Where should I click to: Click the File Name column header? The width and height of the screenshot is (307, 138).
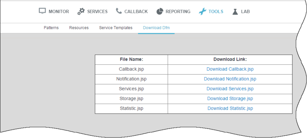click(131, 60)
